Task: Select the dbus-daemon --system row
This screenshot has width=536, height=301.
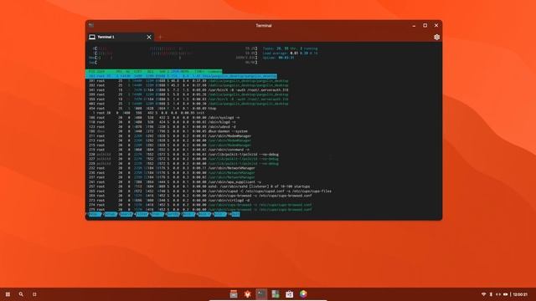Action: click(168, 131)
